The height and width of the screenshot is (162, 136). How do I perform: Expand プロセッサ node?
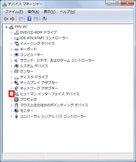(12, 100)
